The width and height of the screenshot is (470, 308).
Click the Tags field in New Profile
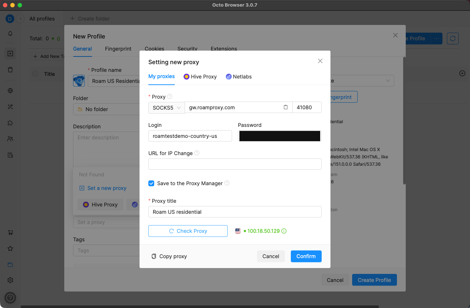click(106, 250)
